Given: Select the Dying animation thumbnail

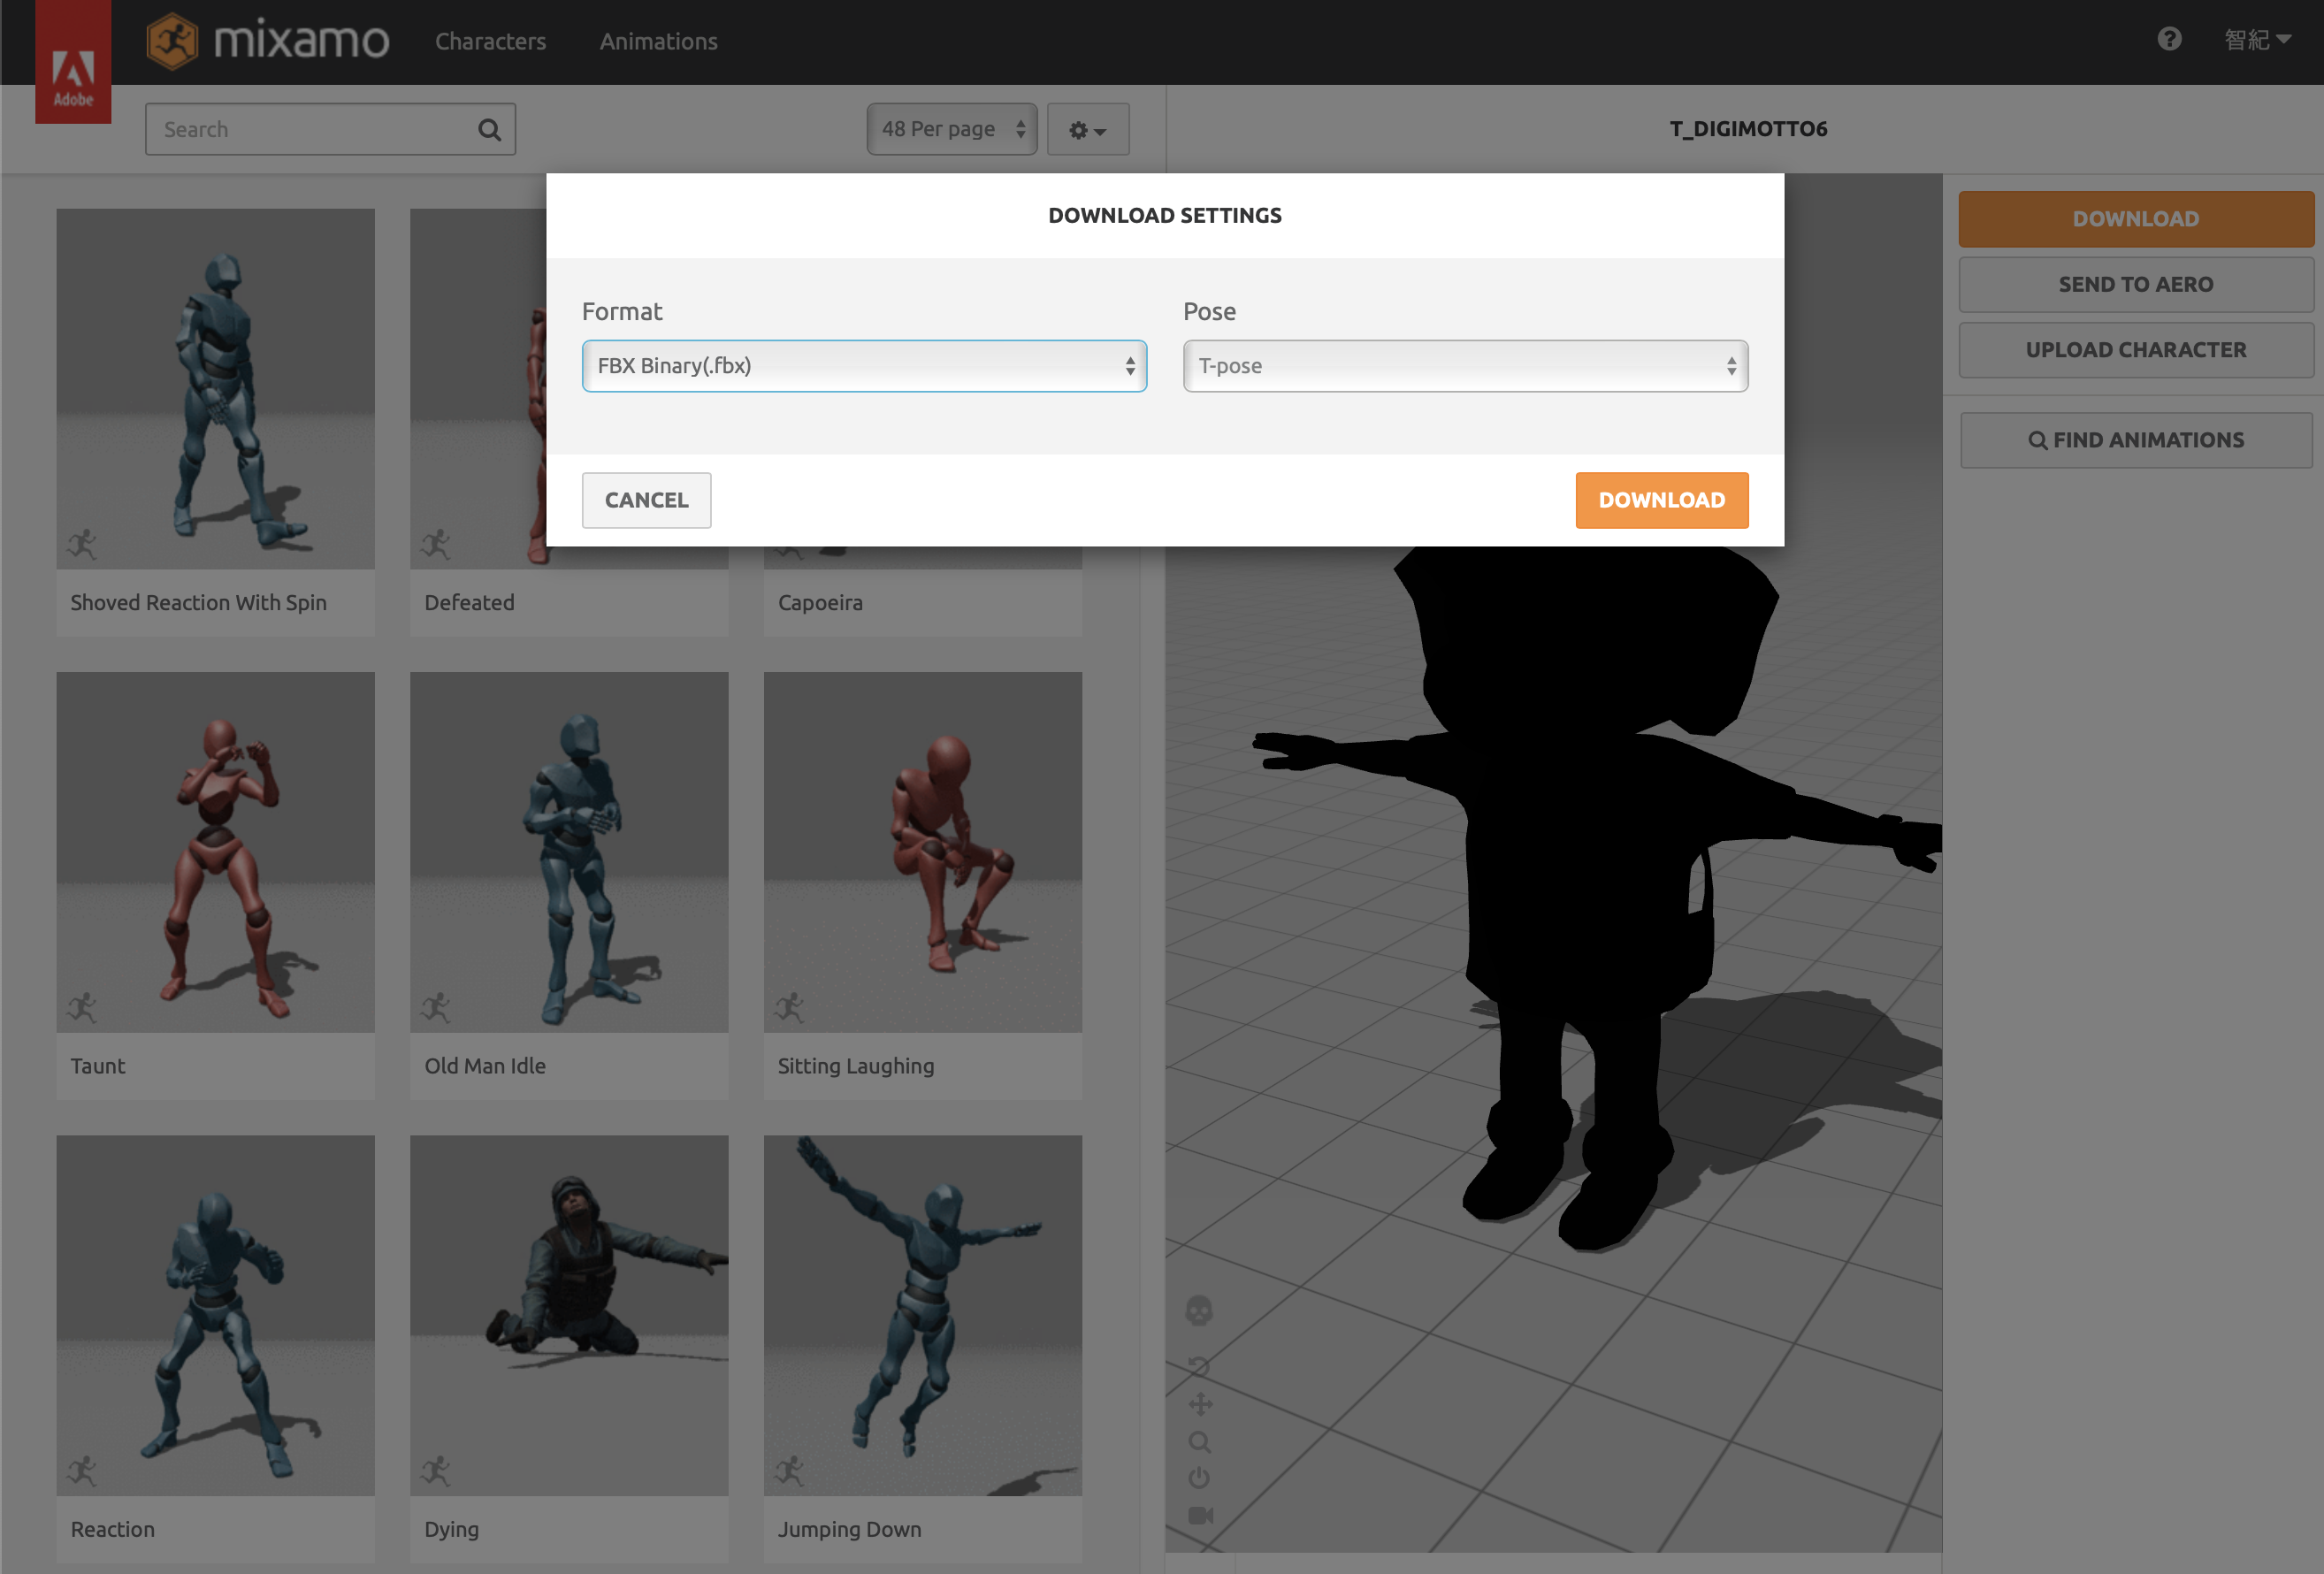Looking at the screenshot, I should (569, 1315).
